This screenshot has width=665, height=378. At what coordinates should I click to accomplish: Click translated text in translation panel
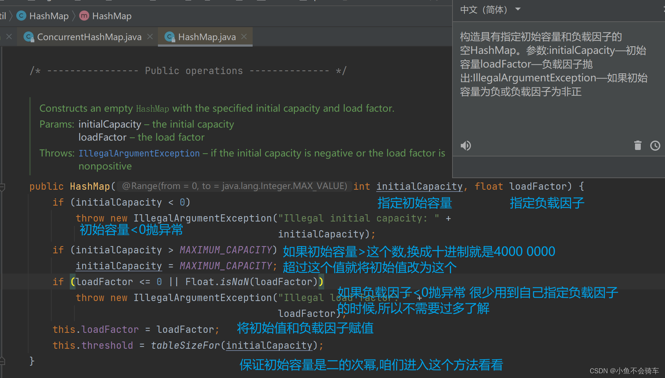click(x=554, y=64)
